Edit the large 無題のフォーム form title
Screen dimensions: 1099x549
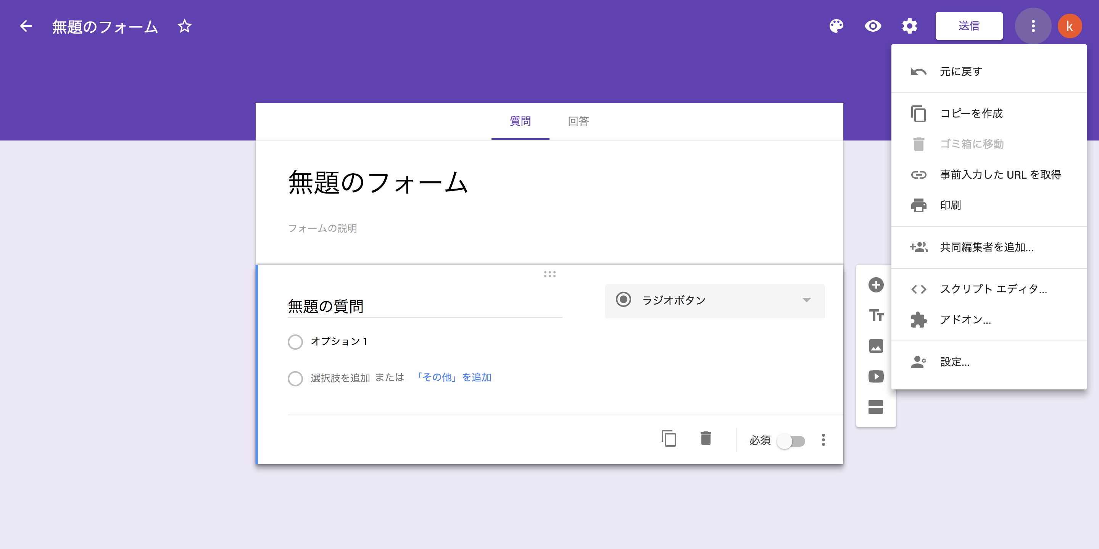(x=378, y=182)
